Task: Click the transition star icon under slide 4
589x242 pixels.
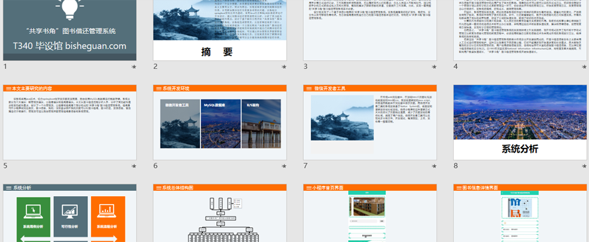Action: coord(584,67)
